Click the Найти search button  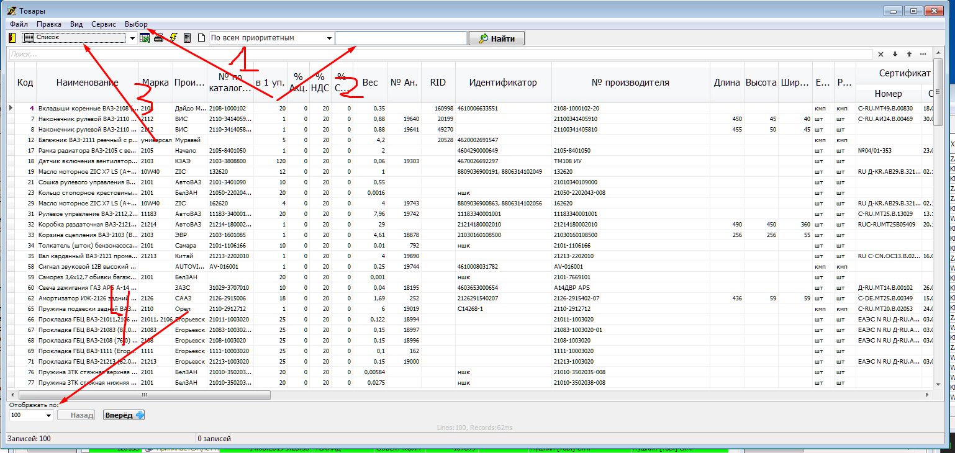click(497, 38)
